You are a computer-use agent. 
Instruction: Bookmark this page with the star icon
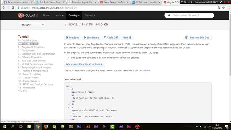(223, 8)
